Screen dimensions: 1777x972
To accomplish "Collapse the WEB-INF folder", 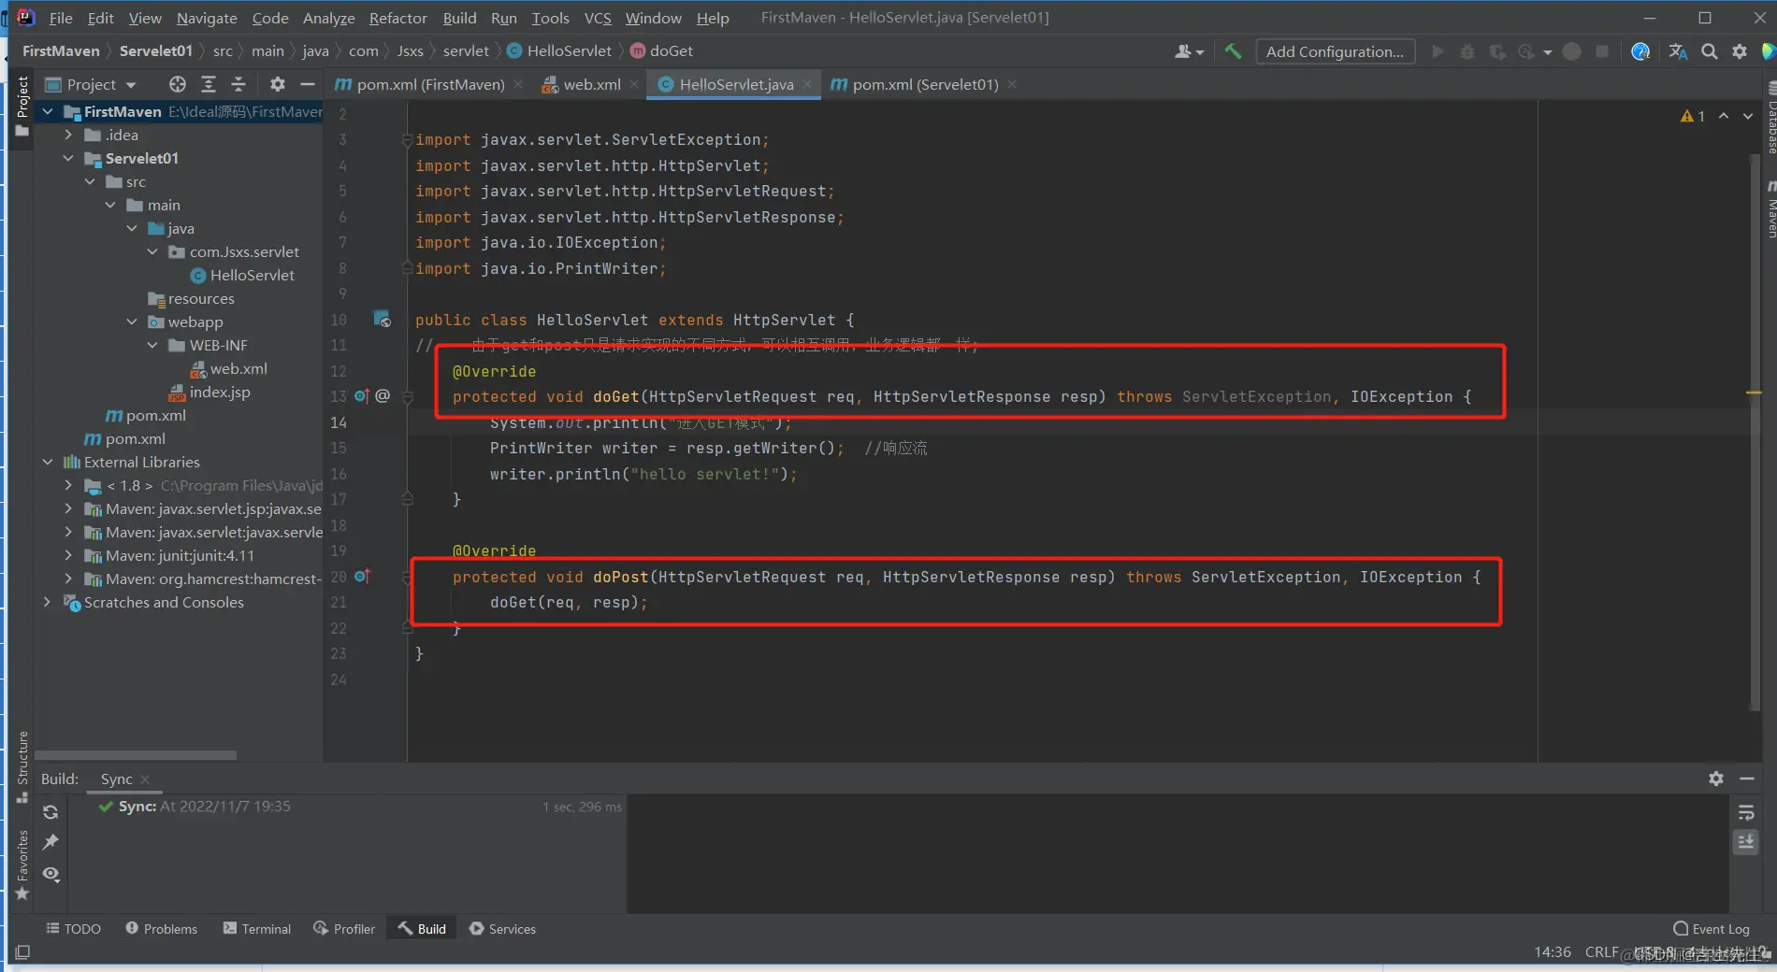I will (x=152, y=345).
